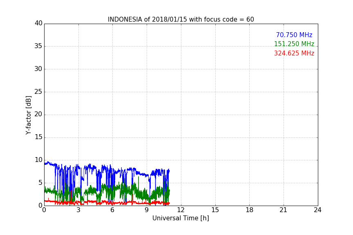Click the y-axis tick label 5
Image resolution: width=353 pixels, height=235 pixels.
click(40, 183)
